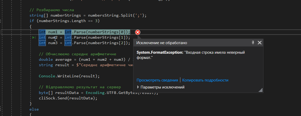Click the comment '// Розбираємо числа'

click(x=52, y=10)
